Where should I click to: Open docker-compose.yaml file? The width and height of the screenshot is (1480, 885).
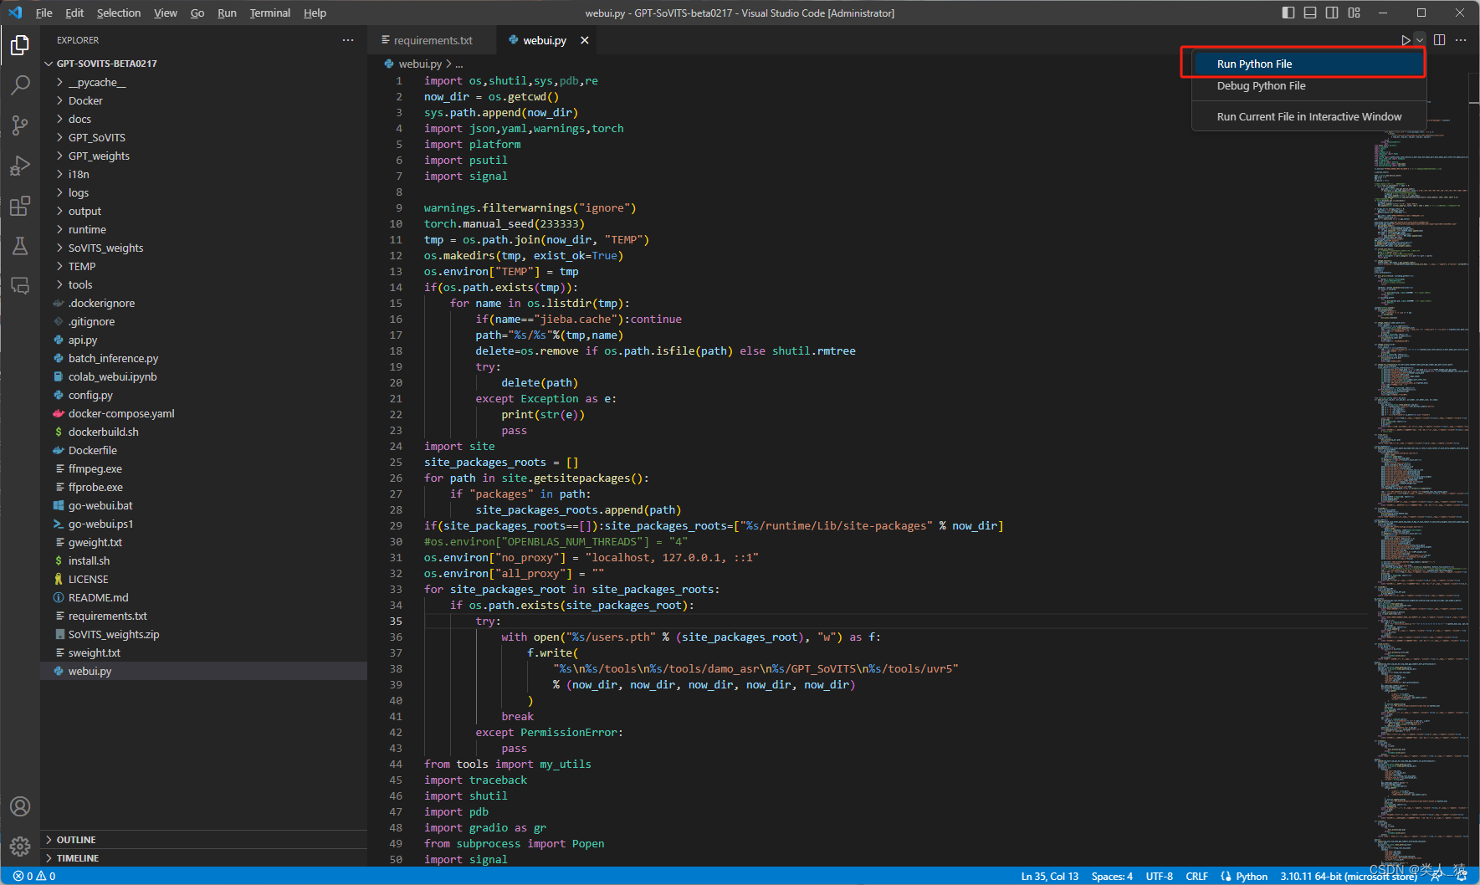[x=205, y=413]
